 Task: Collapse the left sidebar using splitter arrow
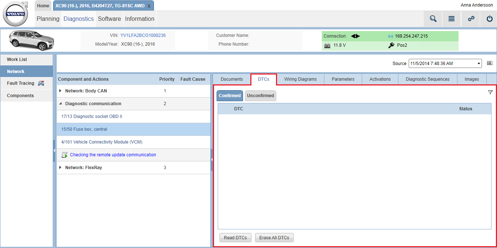(54, 150)
